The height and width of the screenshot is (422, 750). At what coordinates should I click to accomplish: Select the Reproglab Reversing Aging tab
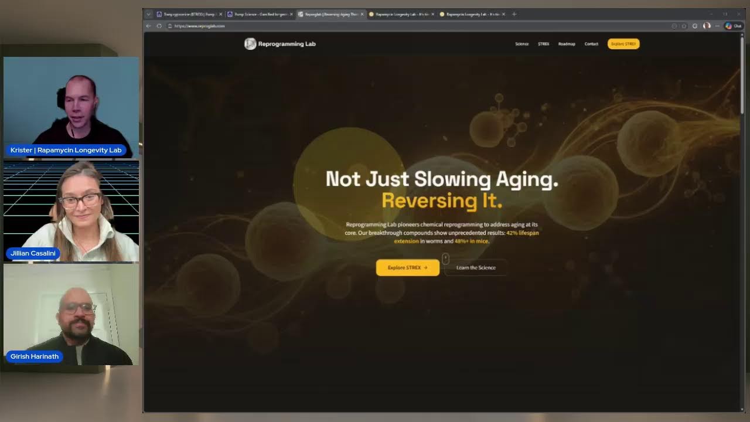331,14
